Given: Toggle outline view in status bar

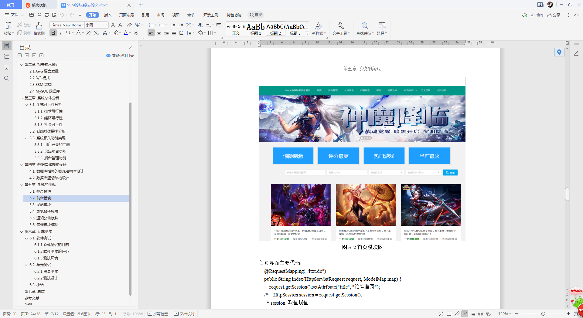Looking at the screenshot, I should (473, 314).
